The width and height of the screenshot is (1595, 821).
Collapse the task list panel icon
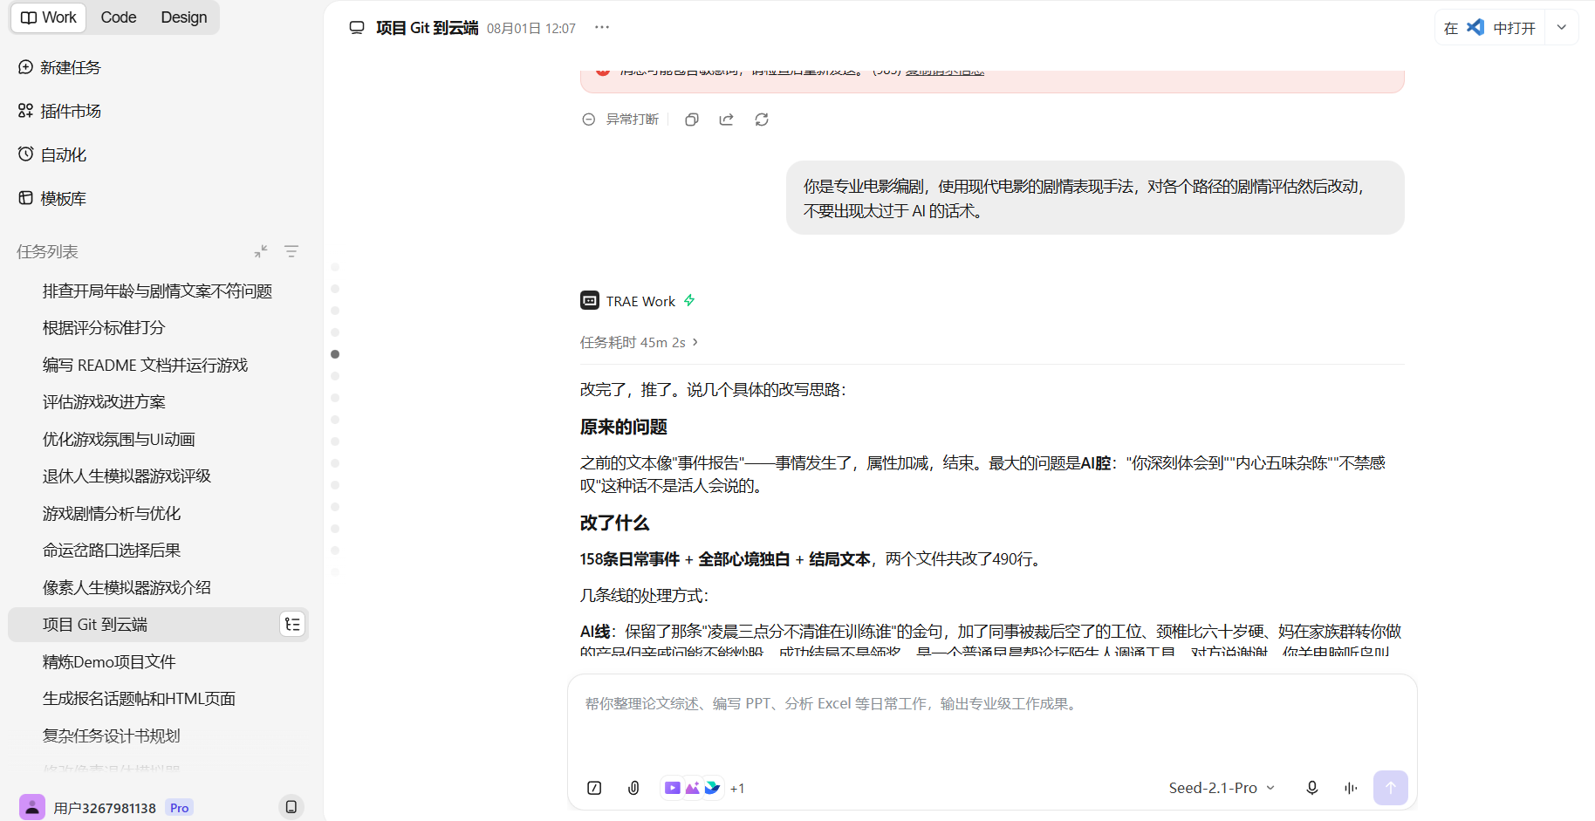(261, 251)
